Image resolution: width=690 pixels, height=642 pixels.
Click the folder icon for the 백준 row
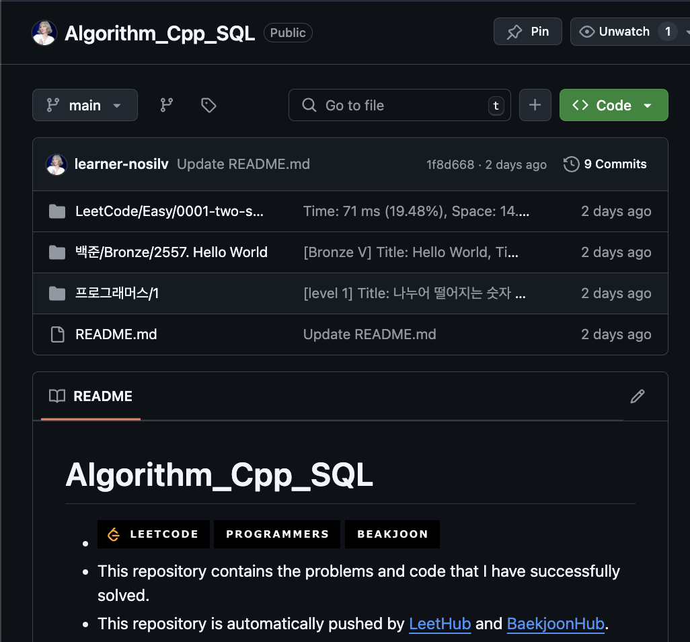tap(56, 252)
